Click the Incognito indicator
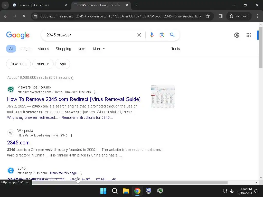 (x=239, y=16)
